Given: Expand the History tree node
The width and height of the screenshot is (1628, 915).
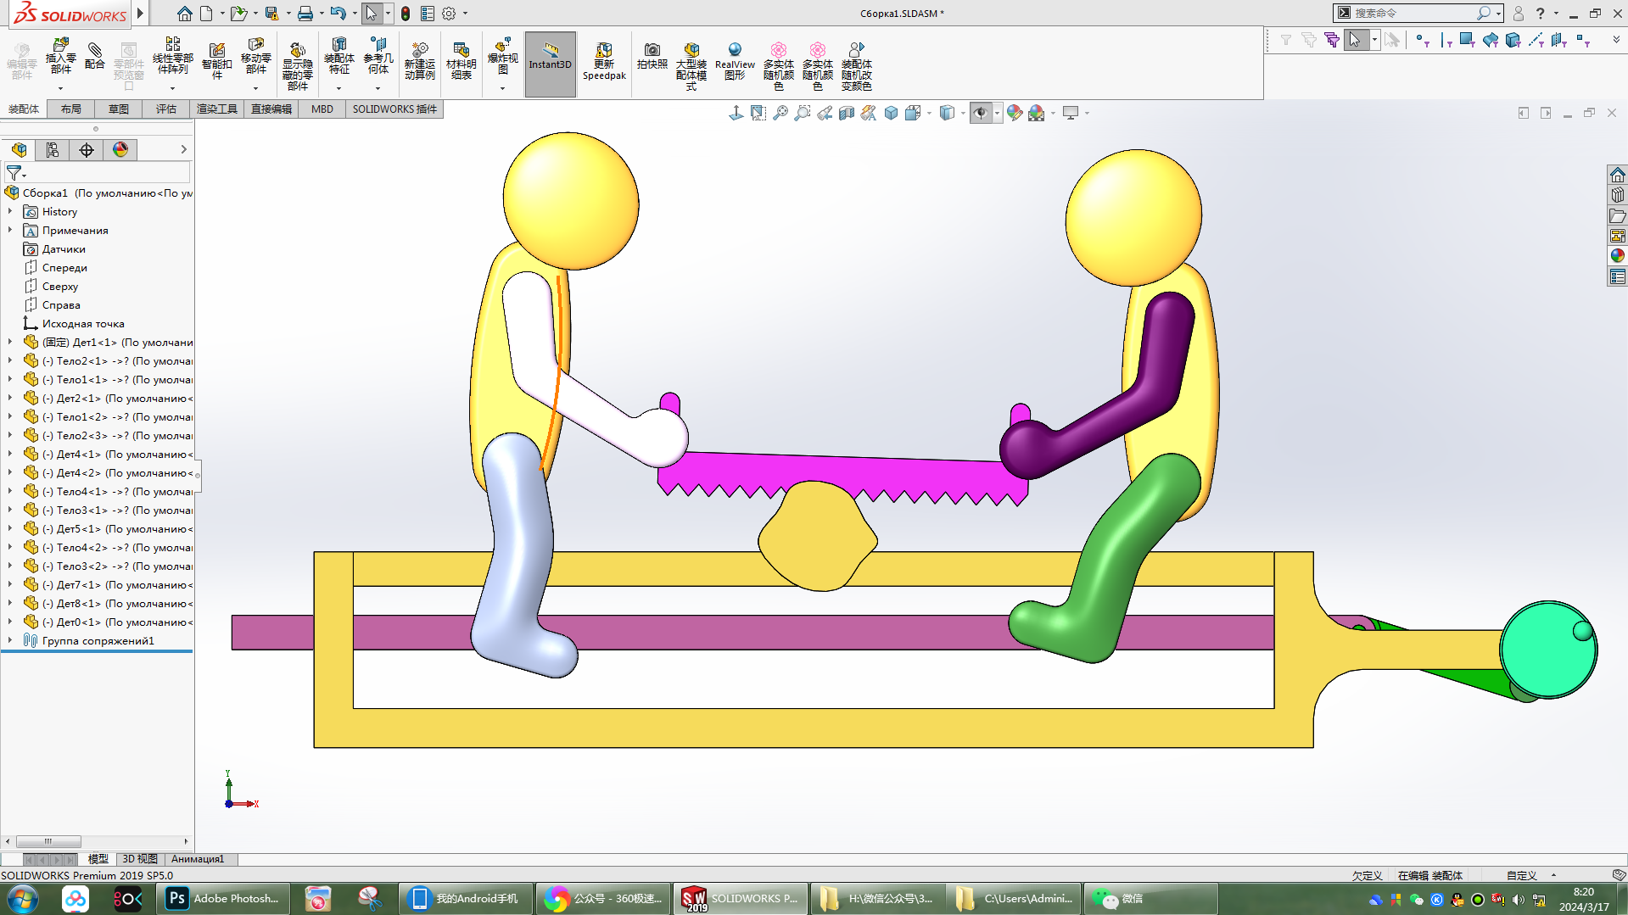Looking at the screenshot, I should [10, 212].
